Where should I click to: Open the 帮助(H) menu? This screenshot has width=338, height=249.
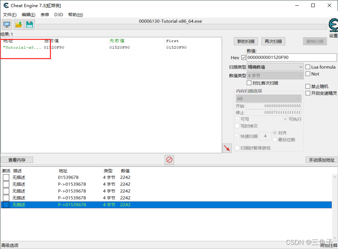[76, 15]
